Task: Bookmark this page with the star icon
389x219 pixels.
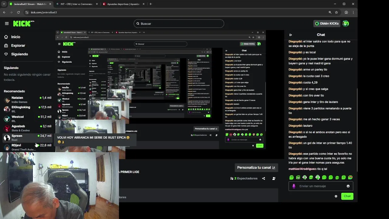Action: 336,12
